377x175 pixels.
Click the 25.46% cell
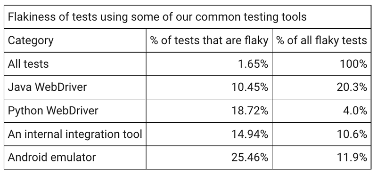coord(250,158)
